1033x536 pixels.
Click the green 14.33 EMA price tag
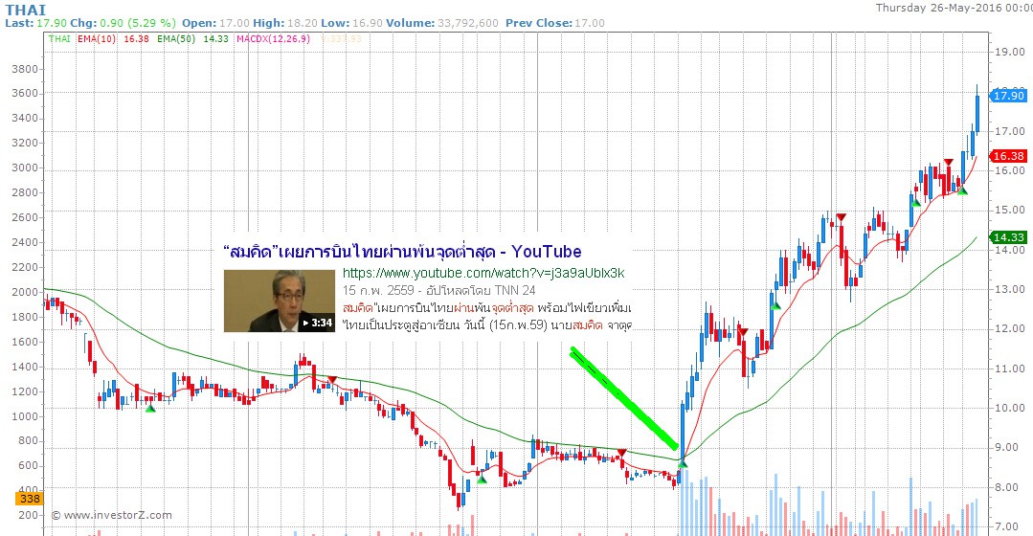(x=1009, y=237)
